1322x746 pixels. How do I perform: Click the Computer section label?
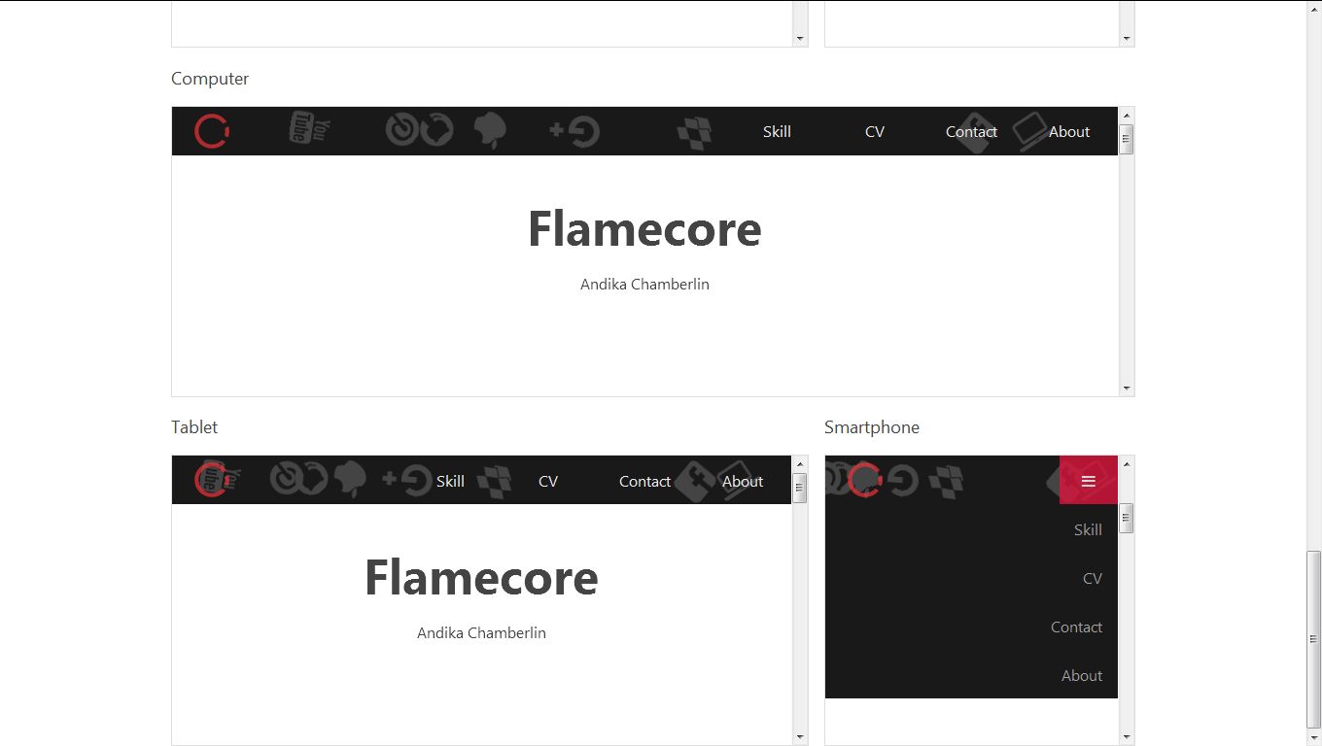210,79
